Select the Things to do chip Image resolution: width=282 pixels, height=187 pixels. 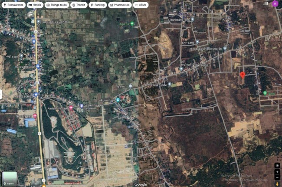57,5
